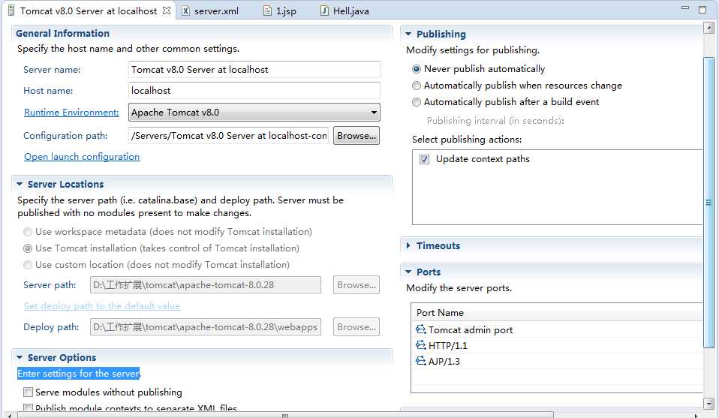719x418 pixels.
Task: Click the server.xml tab file icon
Action: pyautogui.click(x=185, y=11)
